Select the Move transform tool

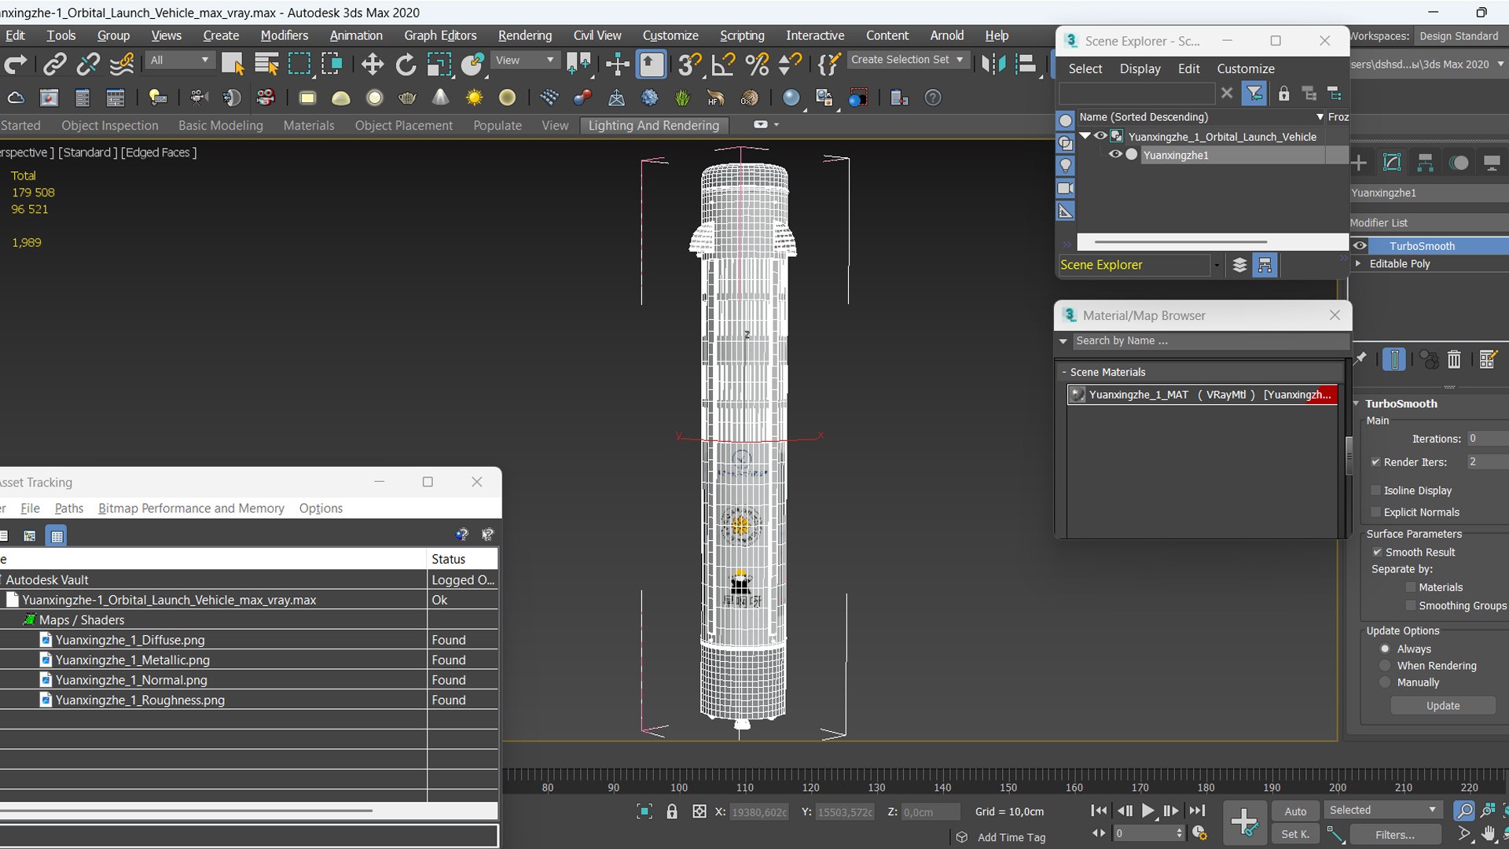pos(372,64)
